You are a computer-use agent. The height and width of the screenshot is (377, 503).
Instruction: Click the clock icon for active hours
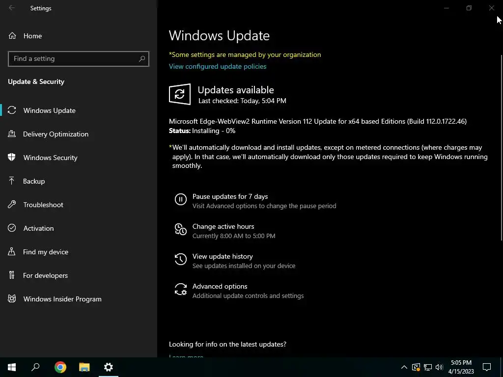coord(181,229)
